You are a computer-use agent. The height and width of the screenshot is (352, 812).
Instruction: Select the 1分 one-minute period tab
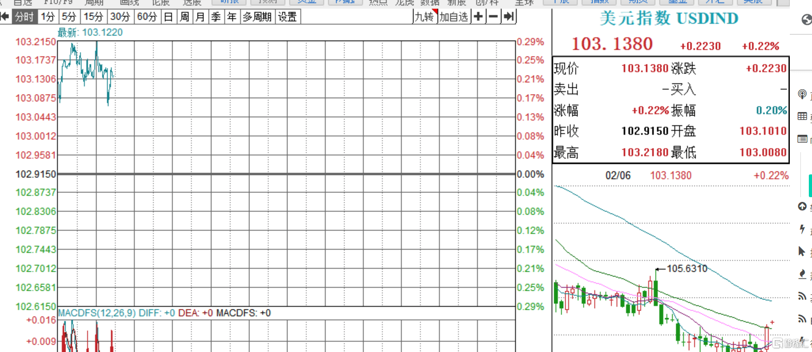[48, 17]
